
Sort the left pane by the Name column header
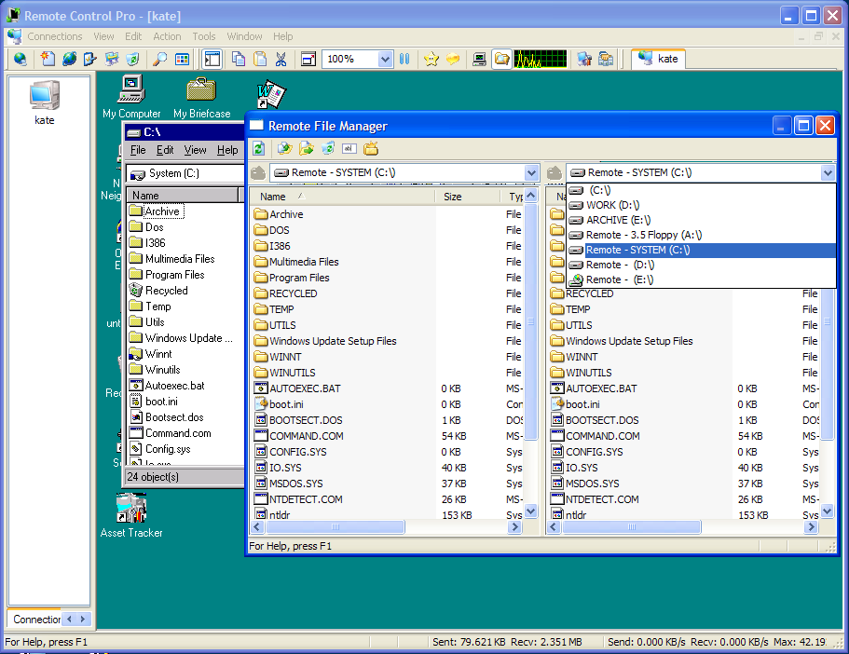tap(343, 197)
